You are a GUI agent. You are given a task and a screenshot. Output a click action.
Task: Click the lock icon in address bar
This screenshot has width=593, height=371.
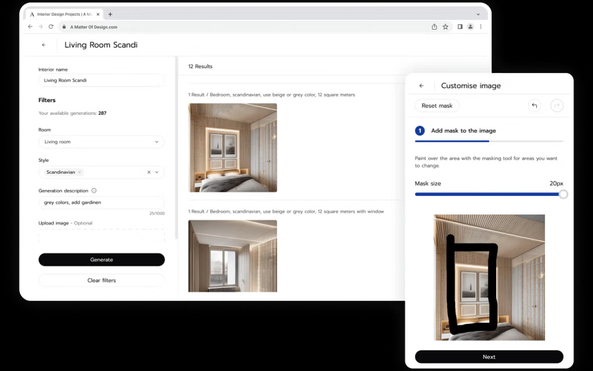point(64,27)
